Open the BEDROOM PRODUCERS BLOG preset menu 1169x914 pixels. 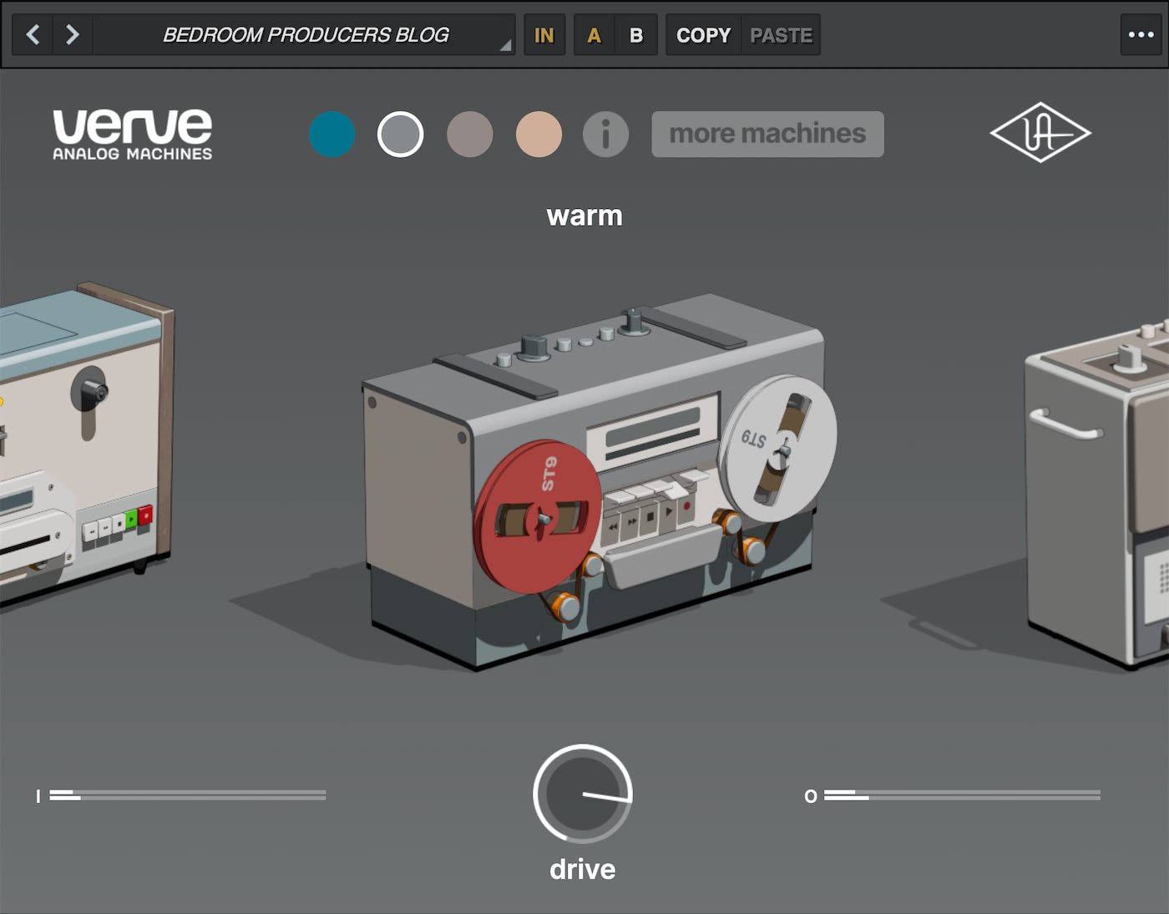click(305, 35)
